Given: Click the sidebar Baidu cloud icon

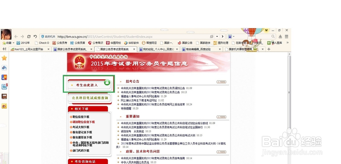Looking at the screenshot, I should (x=4, y=68).
